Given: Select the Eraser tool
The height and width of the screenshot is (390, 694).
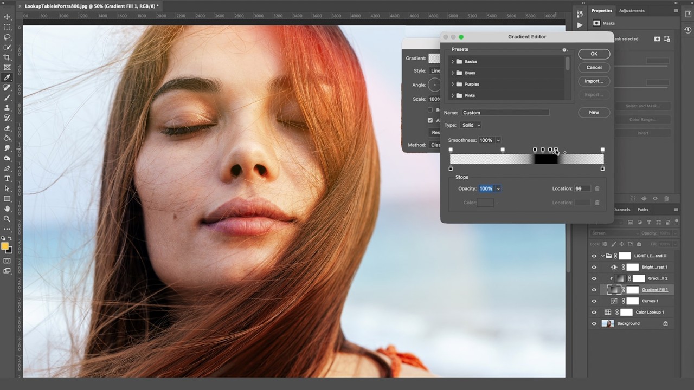Looking at the screenshot, I should tap(7, 128).
